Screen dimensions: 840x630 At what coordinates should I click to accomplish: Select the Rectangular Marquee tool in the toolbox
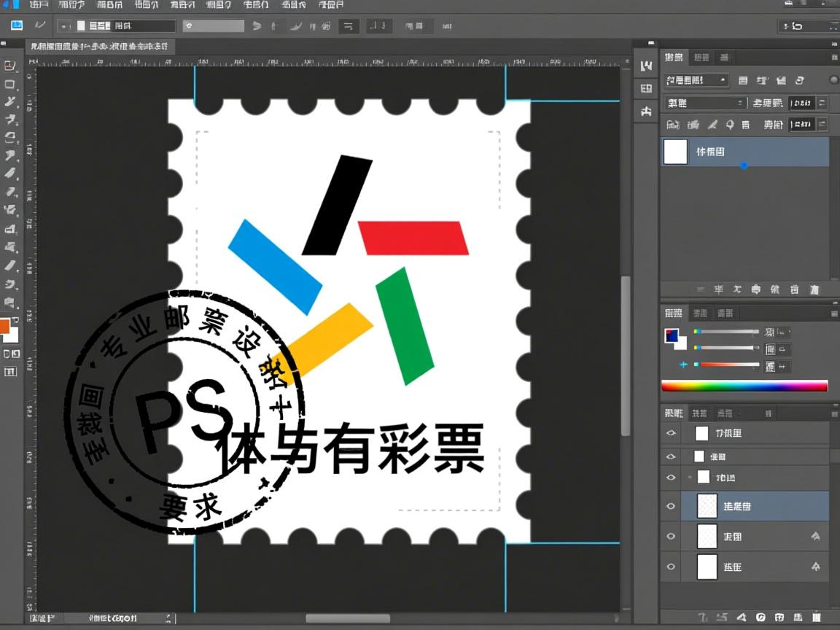tap(10, 85)
